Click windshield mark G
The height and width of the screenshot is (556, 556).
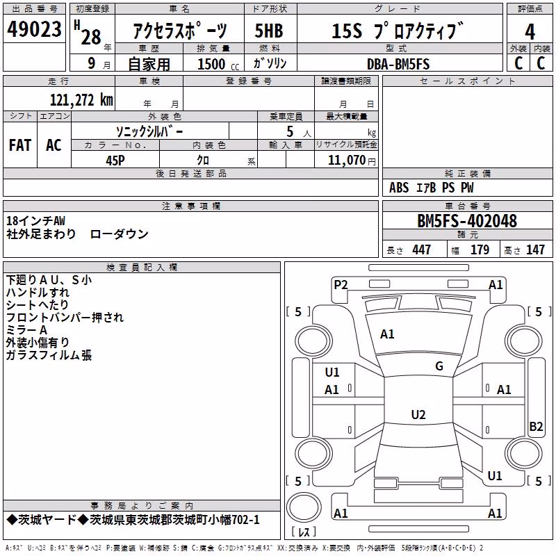click(x=439, y=366)
